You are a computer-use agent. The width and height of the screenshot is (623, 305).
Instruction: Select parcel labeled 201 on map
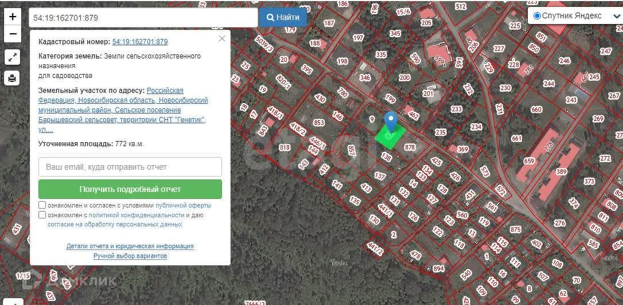428,93
